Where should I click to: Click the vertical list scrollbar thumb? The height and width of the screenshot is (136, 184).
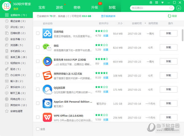[x=182, y=35]
